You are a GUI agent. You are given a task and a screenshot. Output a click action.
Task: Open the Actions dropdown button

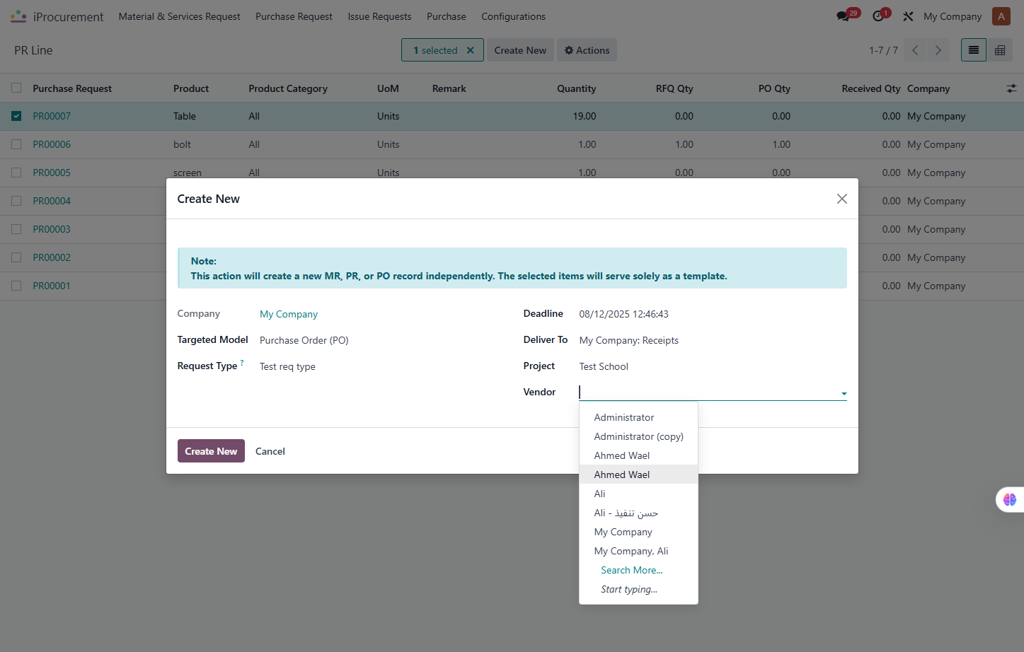(587, 50)
